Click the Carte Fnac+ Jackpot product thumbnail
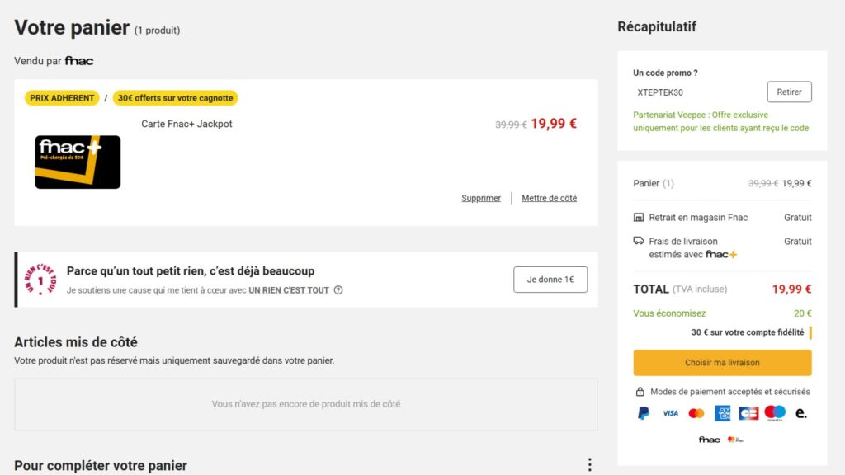Viewport: 845px width, 475px height. [x=77, y=162]
